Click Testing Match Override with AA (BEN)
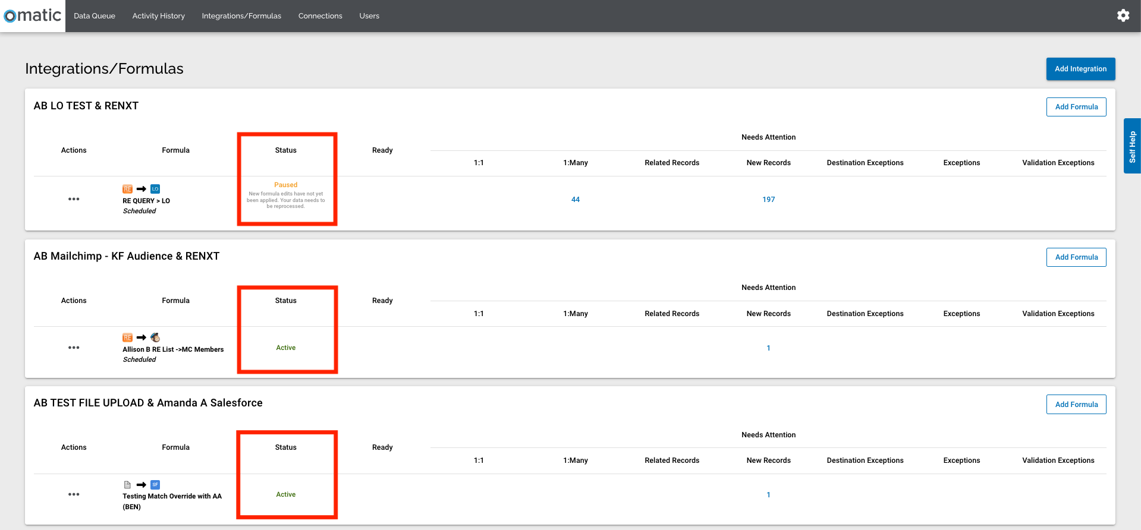The height and width of the screenshot is (530, 1141). (172, 501)
